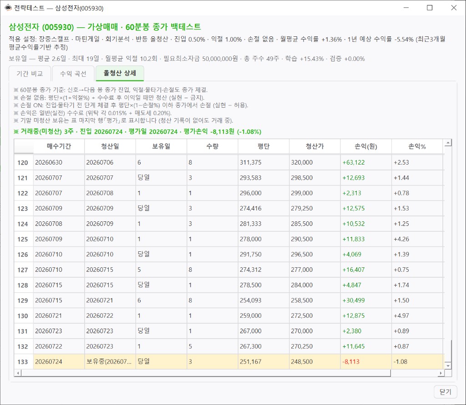Click average price cell 293,583
Image resolution: width=466 pixels, height=405 pixels.
[x=263, y=178]
